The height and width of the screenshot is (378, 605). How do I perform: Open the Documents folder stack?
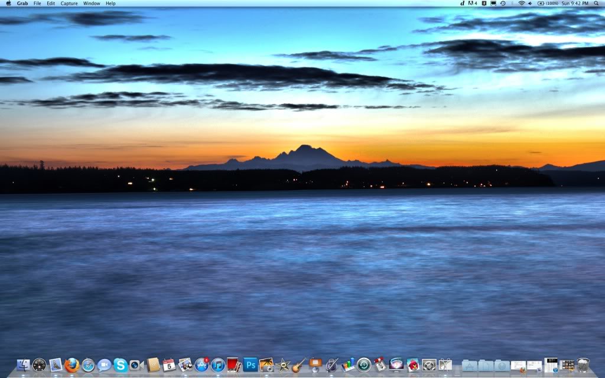(x=486, y=365)
